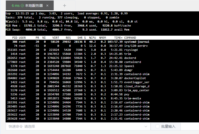The width and height of the screenshot is (199, 134).
Task: Select the 本地服务器 tab
Action: [30, 6]
